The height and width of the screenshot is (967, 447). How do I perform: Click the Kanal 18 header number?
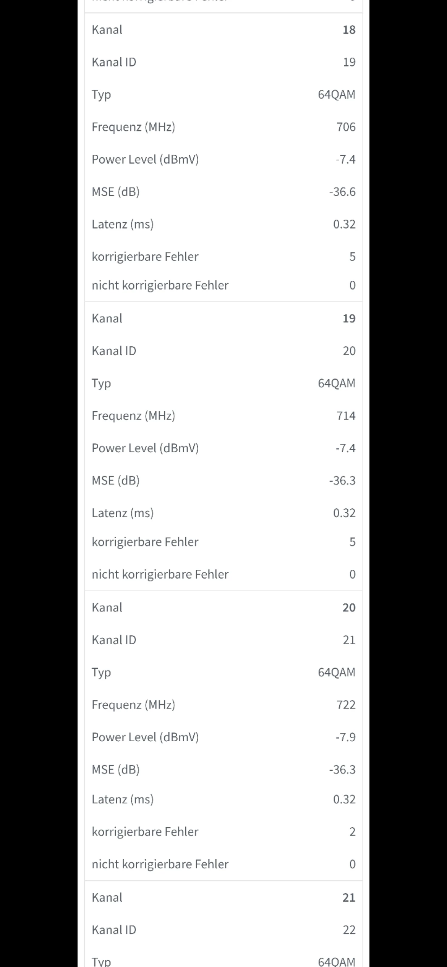[349, 30]
